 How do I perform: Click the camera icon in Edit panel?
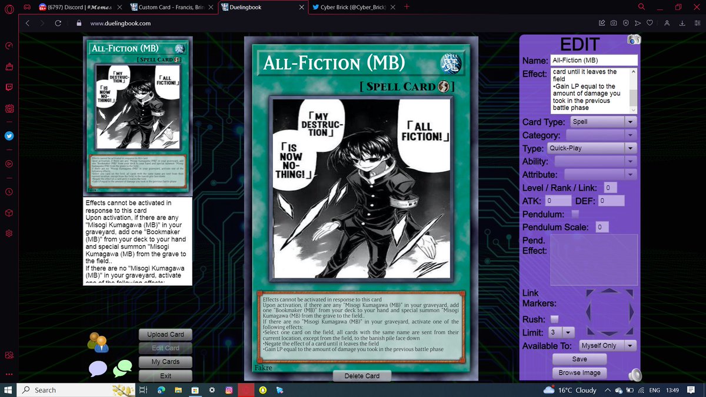click(634, 39)
